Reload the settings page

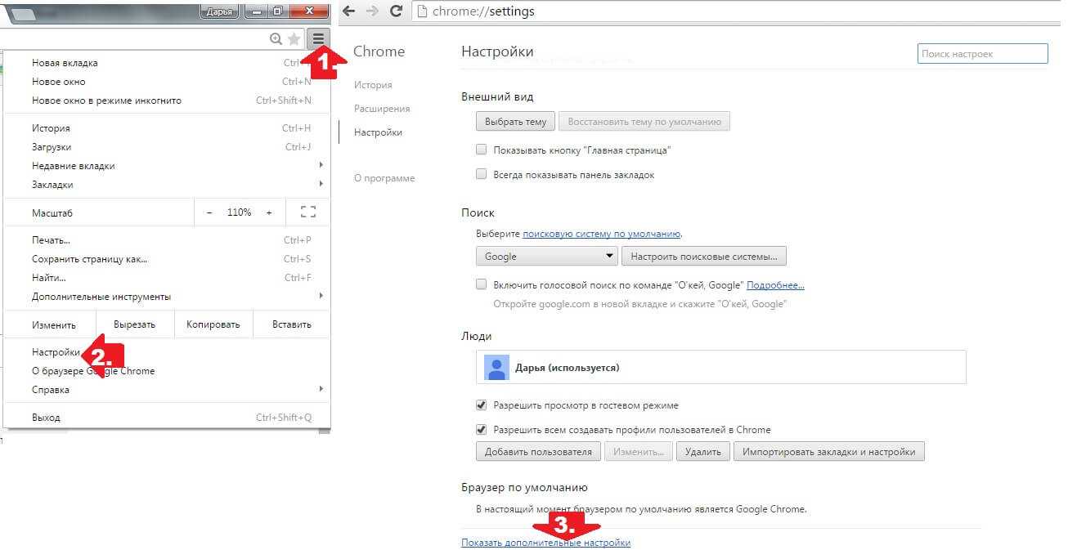click(397, 11)
